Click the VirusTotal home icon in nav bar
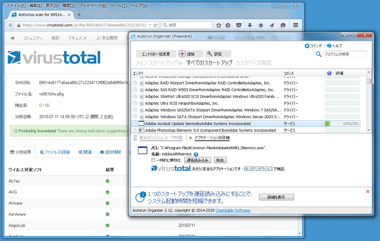Screen dimensions: 380x241 pyautogui.click(x=13, y=38)
